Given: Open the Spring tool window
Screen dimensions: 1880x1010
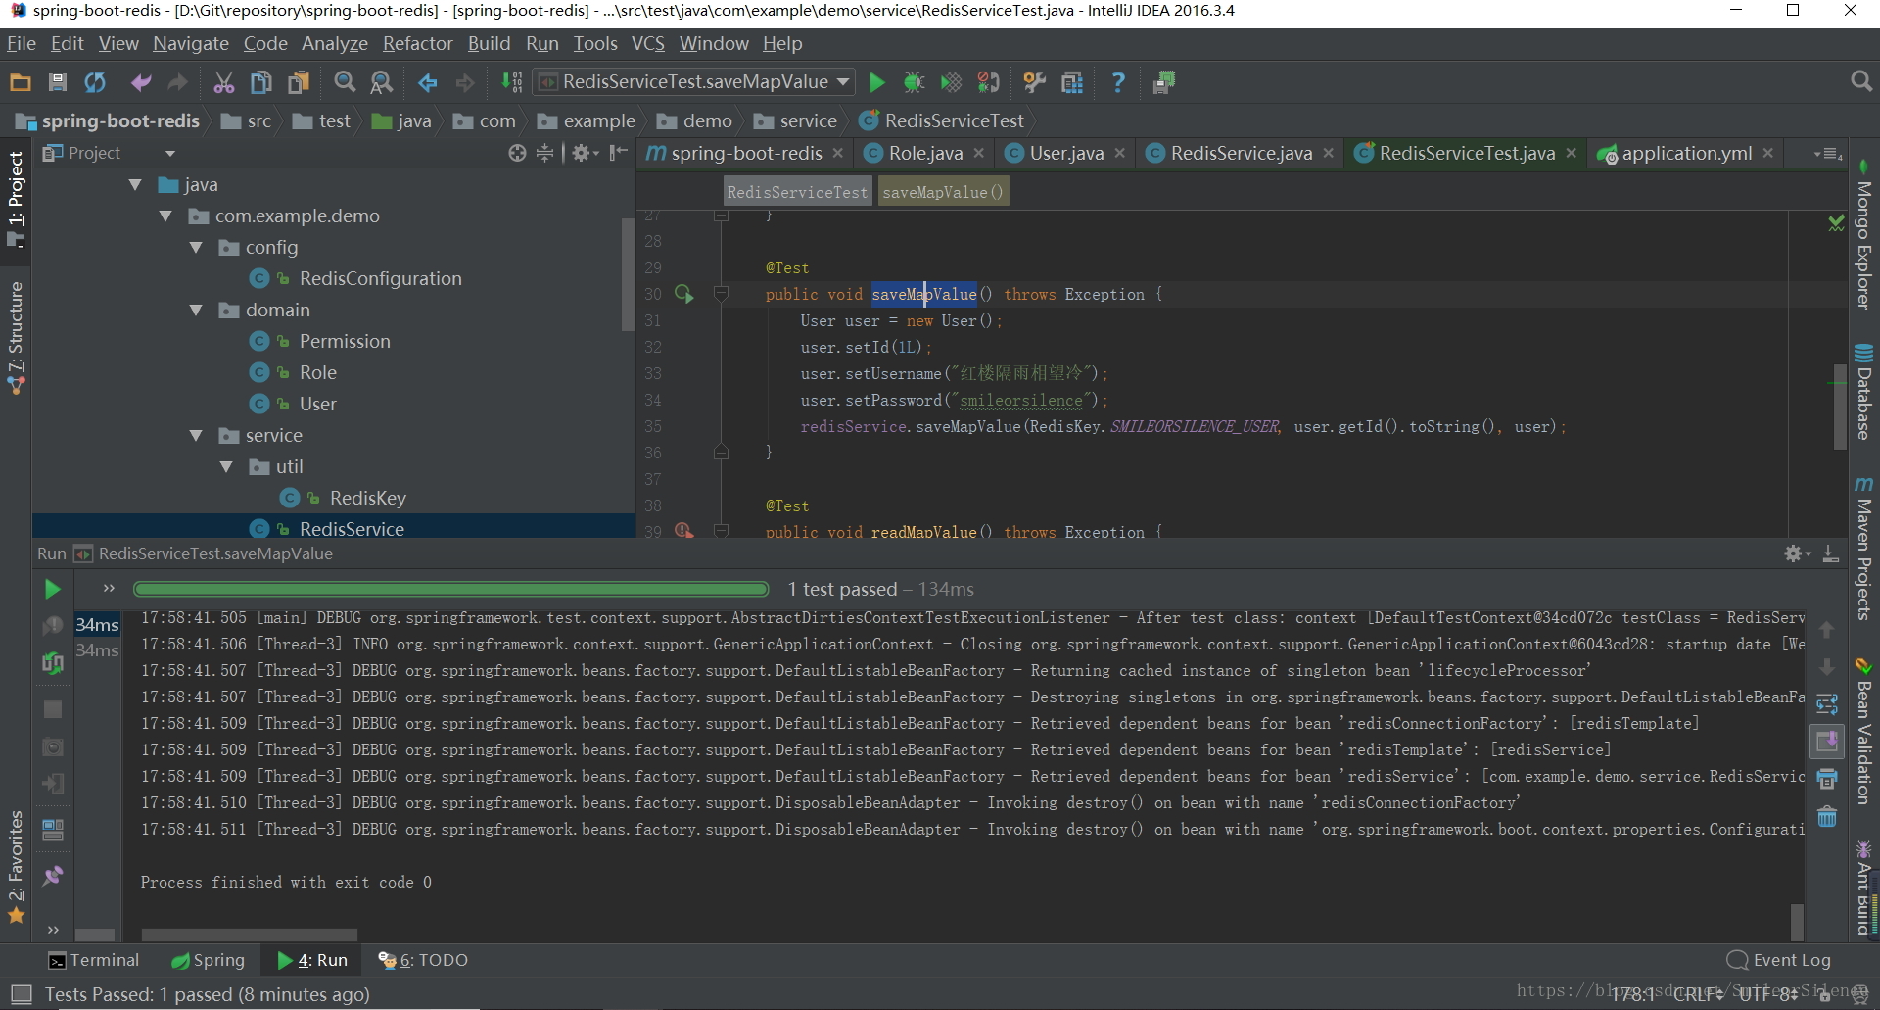Looking at the screenshot, I should 208,960.
